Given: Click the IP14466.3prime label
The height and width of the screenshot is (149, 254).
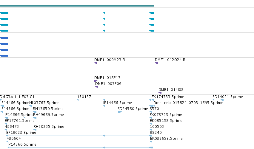Looking at the screenshot, I should [x=15, y=103].
